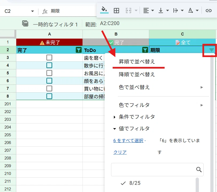
Task: Select column B header
Action: [x=116, y=34]
